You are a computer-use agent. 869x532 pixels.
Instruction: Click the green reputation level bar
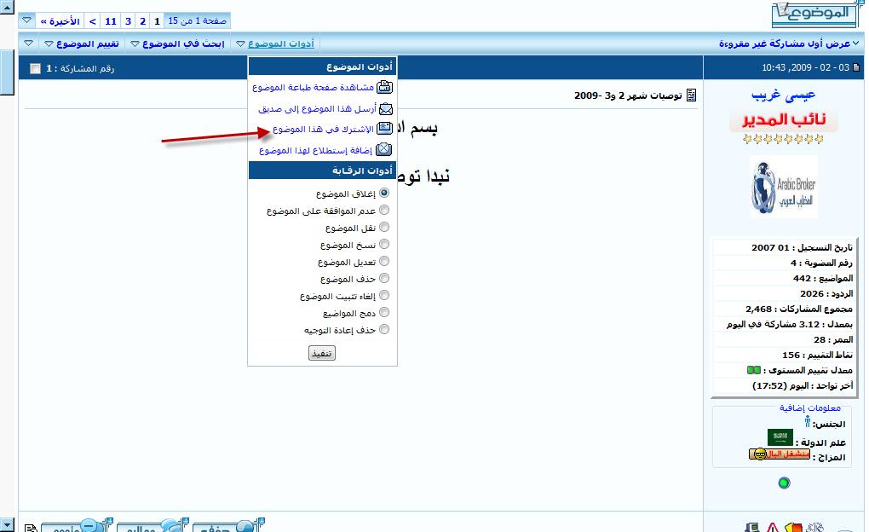click(754, 370)
